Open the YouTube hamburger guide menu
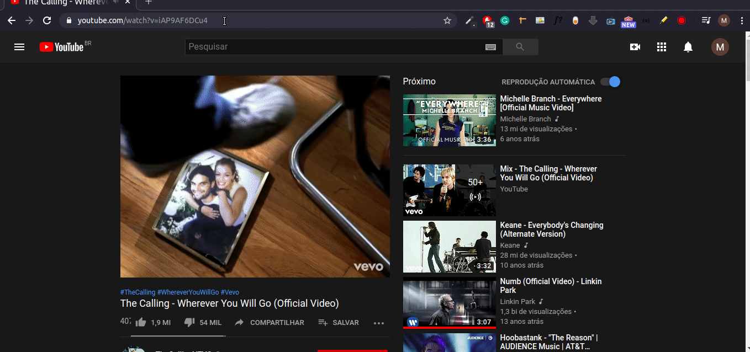Screen dimensions: 750x352 pos(19,47)
